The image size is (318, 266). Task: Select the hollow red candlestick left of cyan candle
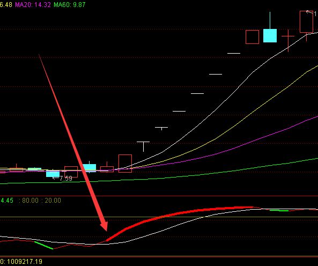(252, 37)
